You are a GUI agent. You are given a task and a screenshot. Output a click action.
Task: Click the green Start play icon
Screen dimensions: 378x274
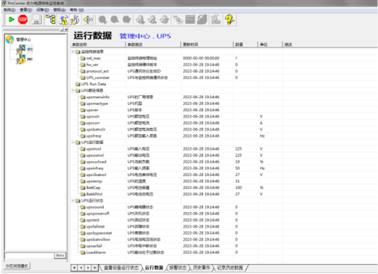pyautogui.click(x=11, y=19)
